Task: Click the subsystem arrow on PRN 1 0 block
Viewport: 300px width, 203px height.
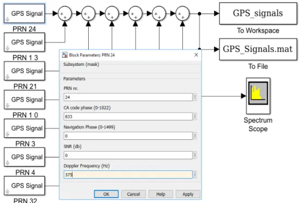Action: pos(7,106)
